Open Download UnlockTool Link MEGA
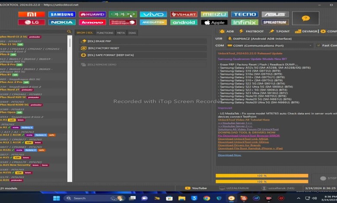Viewport: 337px width, 203px height. tap(243, 139)
